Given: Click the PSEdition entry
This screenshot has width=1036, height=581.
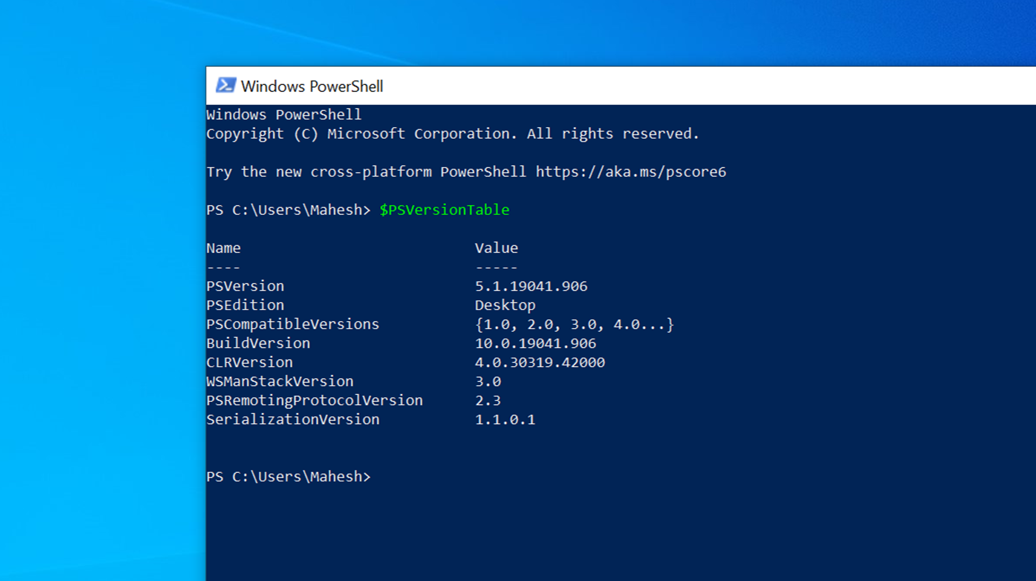Looking at the screenshot, I should click(245, 305).
